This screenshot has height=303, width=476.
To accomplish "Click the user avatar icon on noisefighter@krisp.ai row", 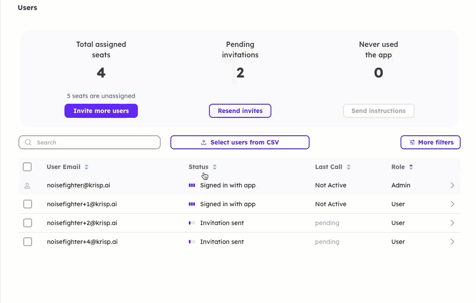I will click(27, 185).
